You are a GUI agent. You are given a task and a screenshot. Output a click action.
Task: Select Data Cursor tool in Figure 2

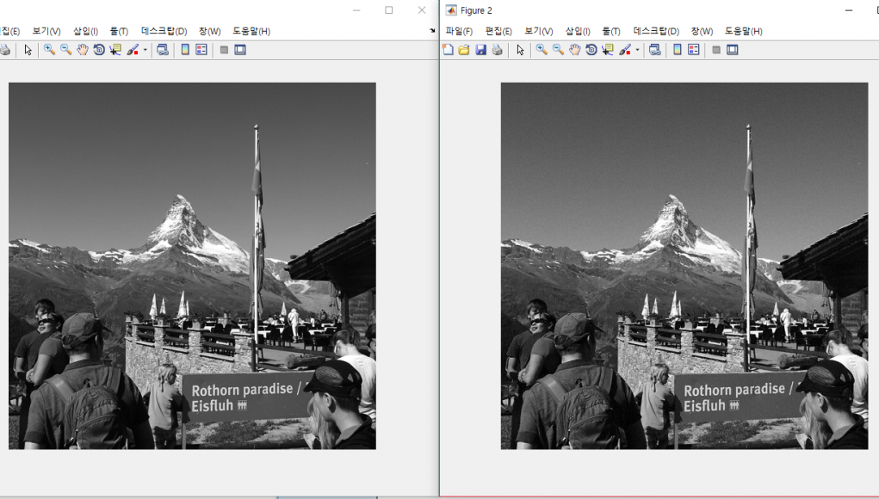click(607, 50)
